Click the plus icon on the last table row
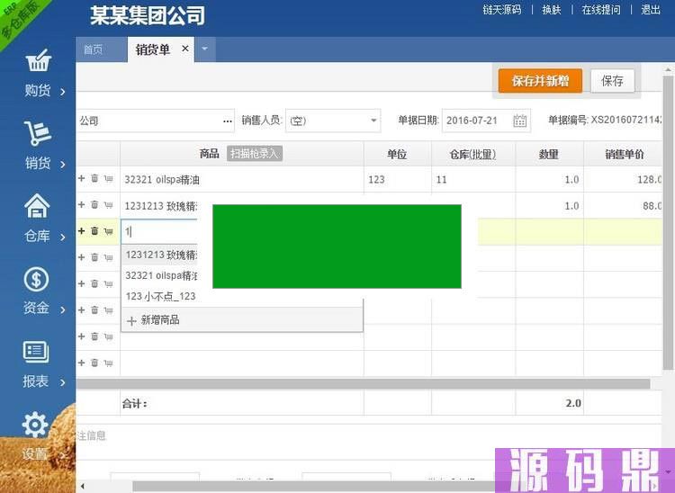 point(81,363)
